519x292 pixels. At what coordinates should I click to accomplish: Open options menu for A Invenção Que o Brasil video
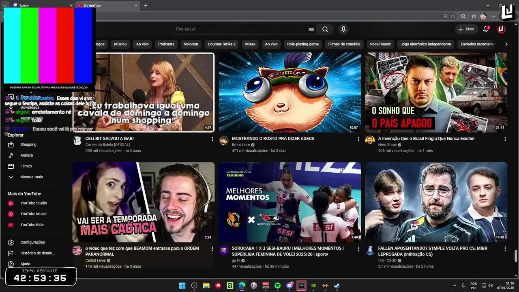click(505, 139)
